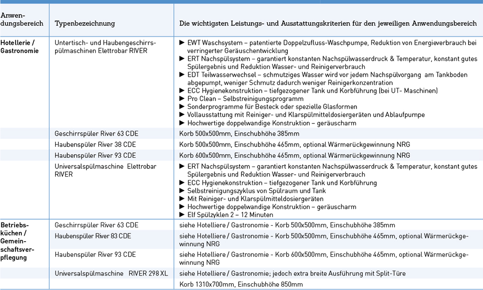Select 'ECC Hygienekonstruktion' bullet mentioning 'bei UT- Maschinen'
Screen dimensions: 483x290
point(313,91)
